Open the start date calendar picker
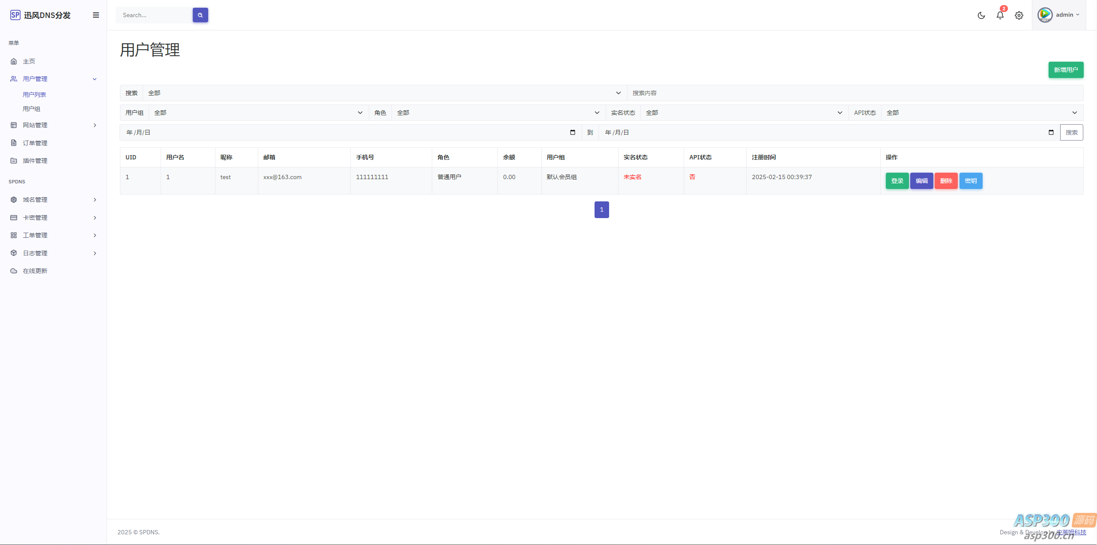This screenshot has width=1097, height=545. tap(572, 132)
